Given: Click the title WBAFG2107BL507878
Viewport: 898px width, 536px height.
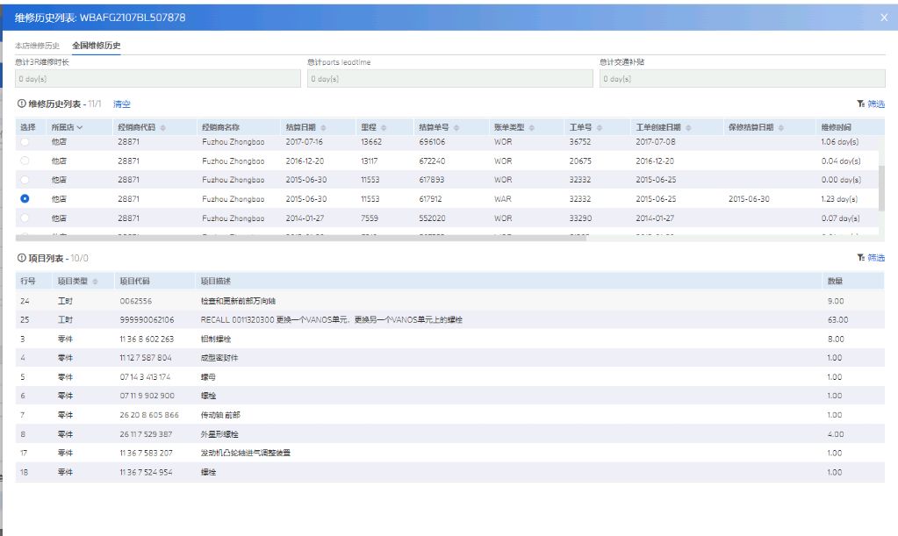Looking at the screenshot, I should pyautogui.click(x=133, y=18).
